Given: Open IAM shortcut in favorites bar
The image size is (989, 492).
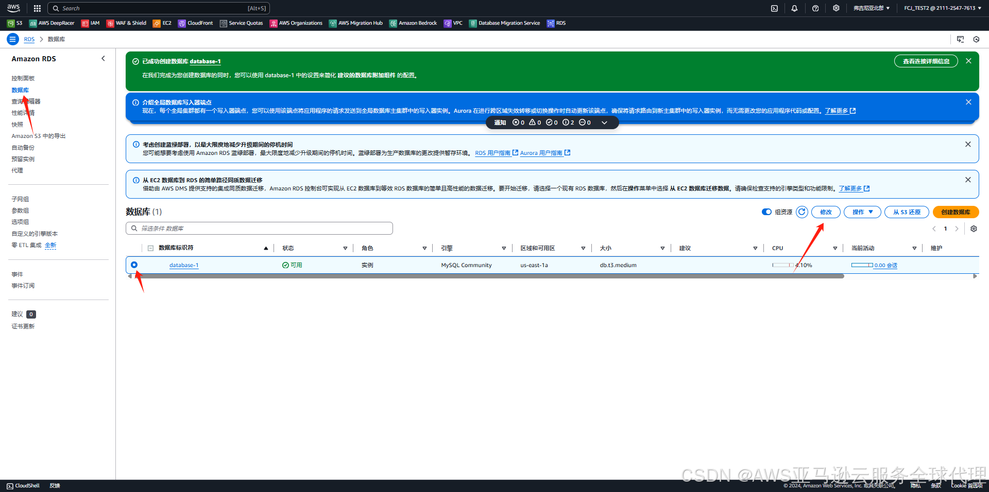Looking at the screenshot, I should tap(91, 23).
